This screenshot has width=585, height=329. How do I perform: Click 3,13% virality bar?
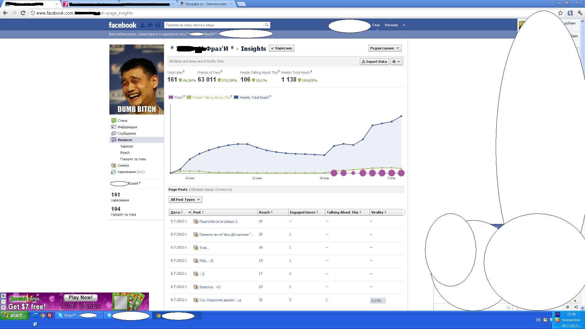(x=378, y=301)
